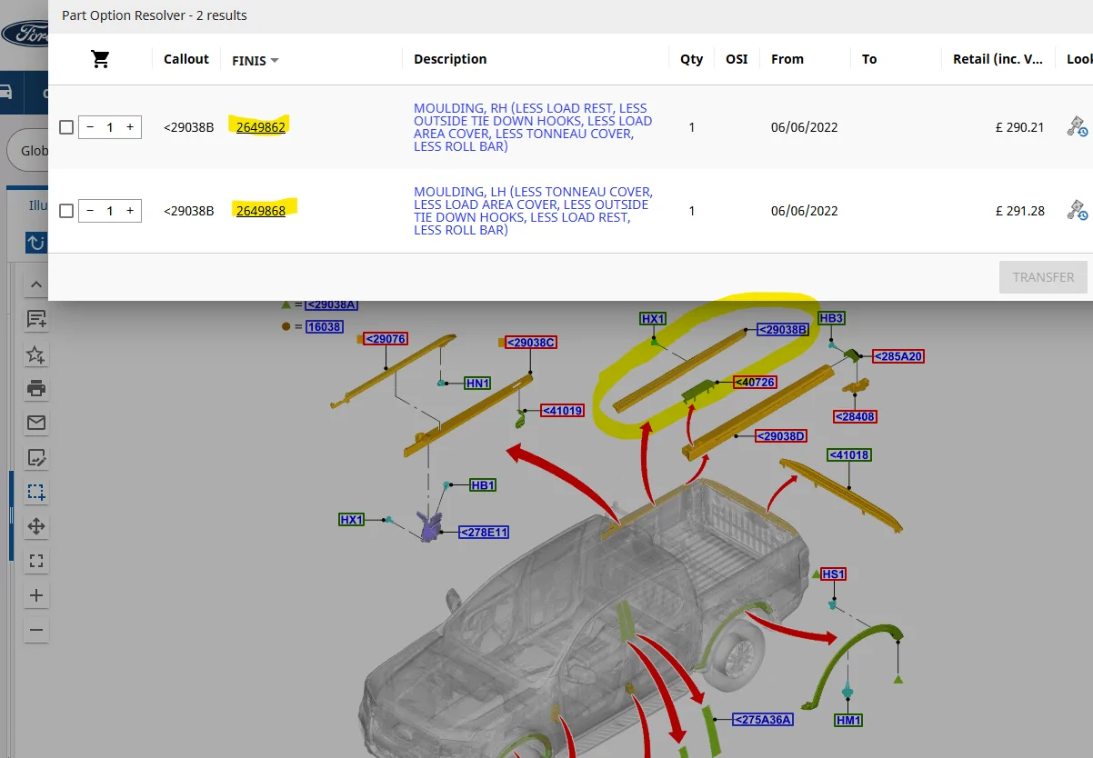The image size is (1093, 758).
Task: Select the <29038A callout label
Action: pos(332,305)
